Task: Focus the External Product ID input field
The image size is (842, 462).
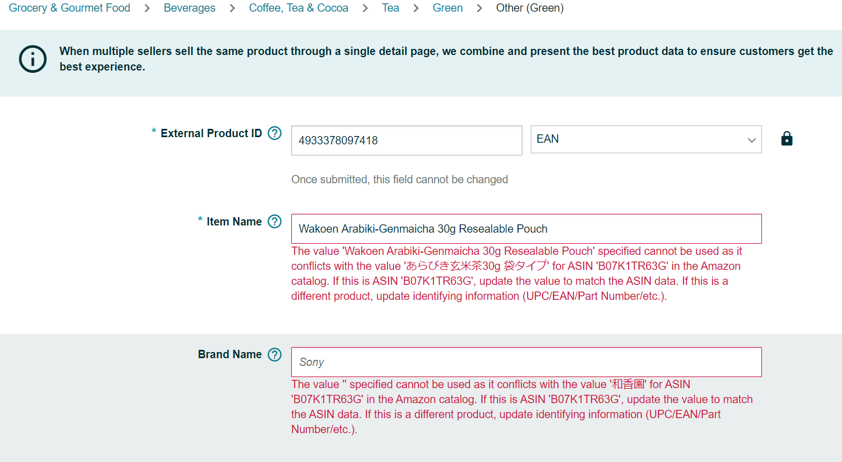Action: click(406, 140)
